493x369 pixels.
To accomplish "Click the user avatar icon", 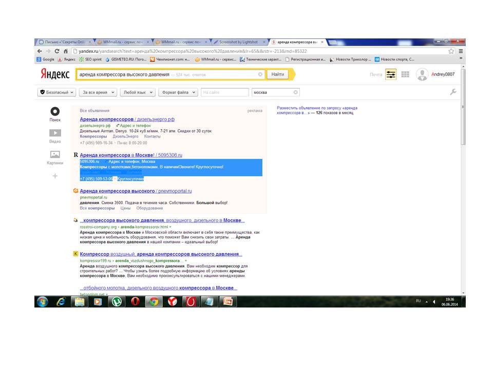I will [422, 74].
